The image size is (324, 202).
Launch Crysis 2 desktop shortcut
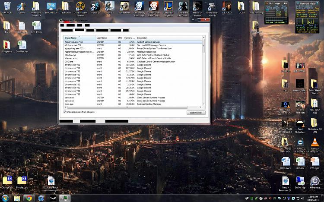[x=110, y=8]
